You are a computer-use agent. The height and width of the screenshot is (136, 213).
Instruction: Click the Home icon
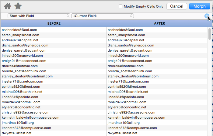(8, 6)
